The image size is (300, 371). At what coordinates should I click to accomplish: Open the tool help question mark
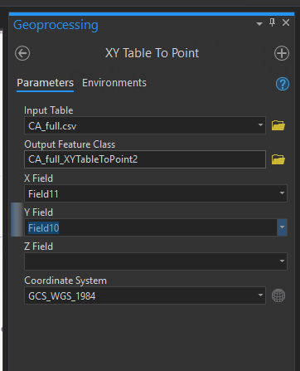283,84
